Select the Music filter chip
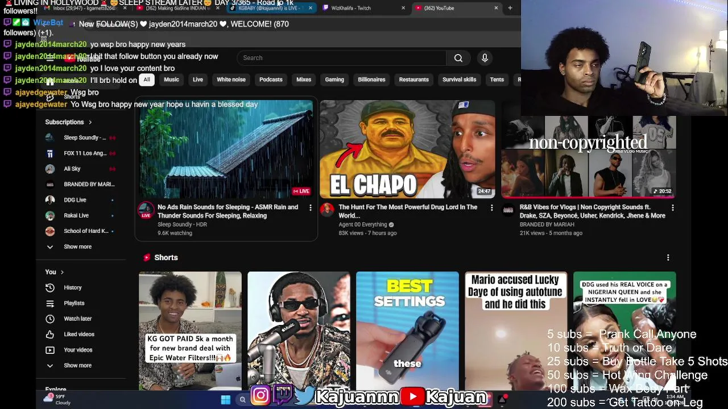Image resolution: width=728 pixels, height=409 pixels. [x=171, y=80]
